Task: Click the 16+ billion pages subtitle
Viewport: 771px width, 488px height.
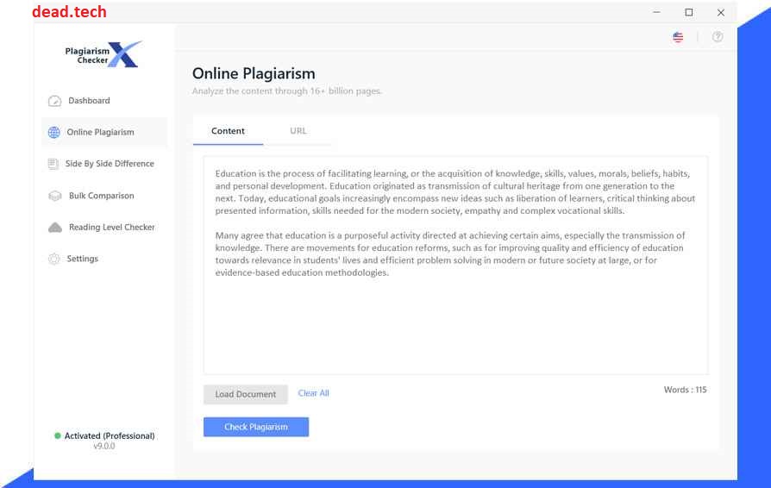Action: pos(287,91)
